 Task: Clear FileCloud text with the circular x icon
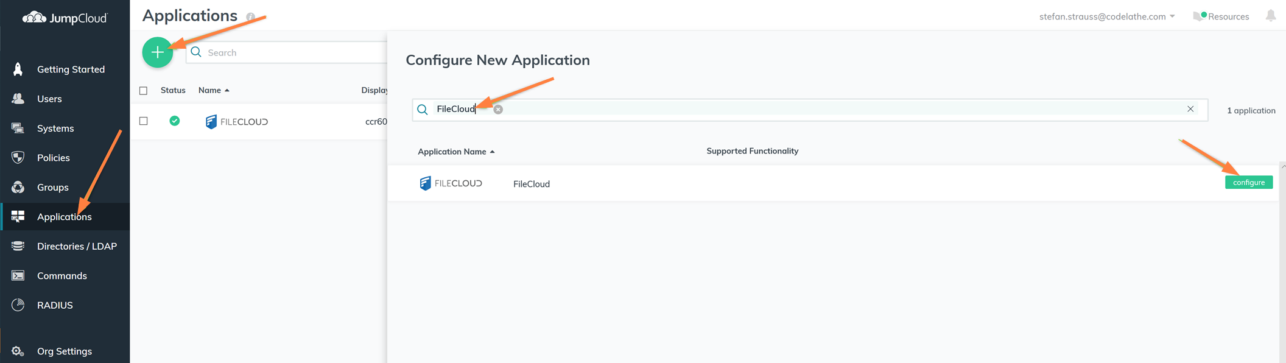pos(498,110)
